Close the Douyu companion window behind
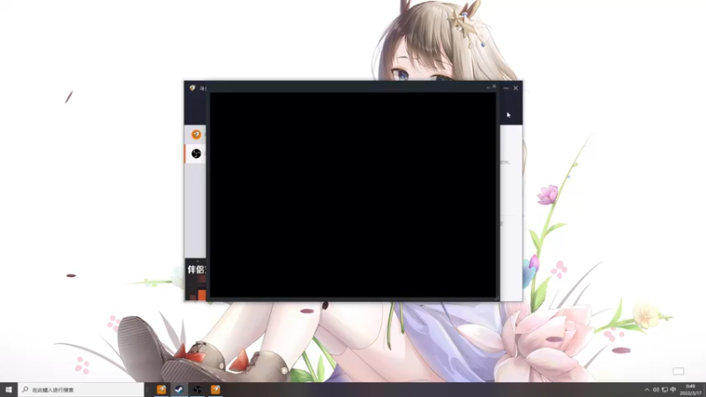This screenshot has width=706, height=397. click(515, 88)
